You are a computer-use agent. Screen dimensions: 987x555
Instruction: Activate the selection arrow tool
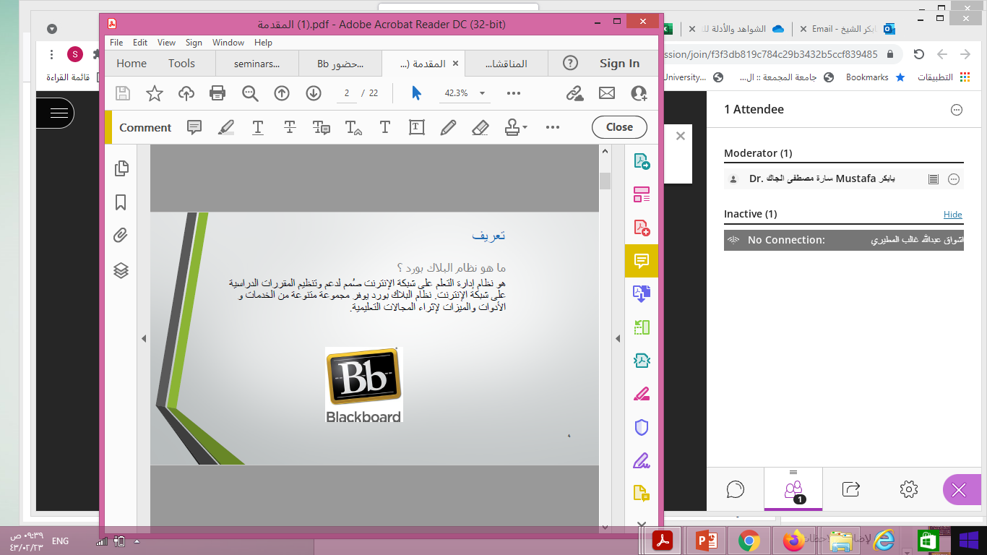(x=416, y=93)
